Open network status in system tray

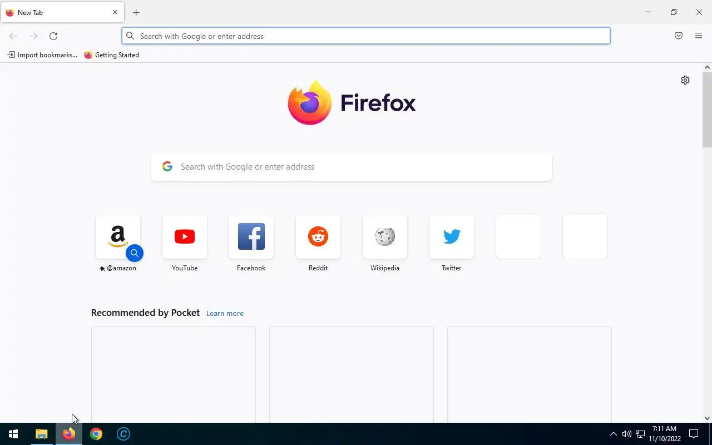tap(640, 434)
